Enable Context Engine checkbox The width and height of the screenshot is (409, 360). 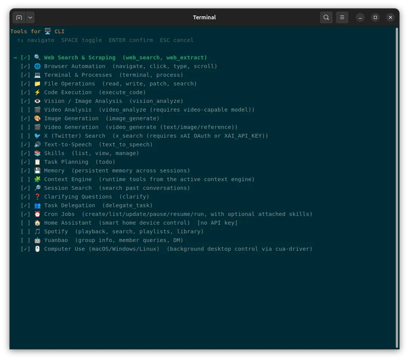(25, 179)
